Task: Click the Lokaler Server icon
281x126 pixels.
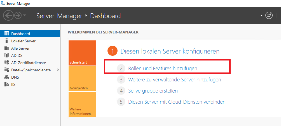Action: pyautogui.click(x=7, y=41)
